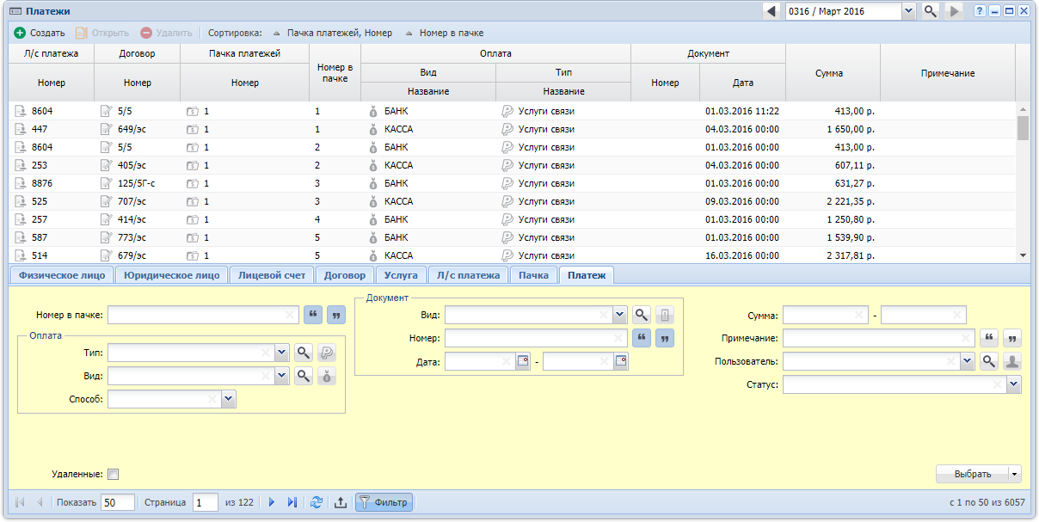Sort by Пачка платежей, Номер

(332, 34)
